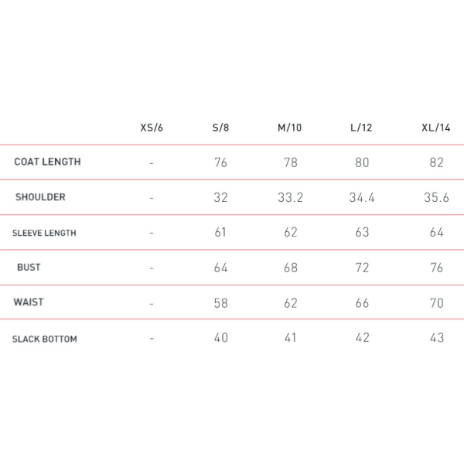Click the M/10 size header
Image resolution: width=464 pixels, height=464 pixels.
point(290,128)
